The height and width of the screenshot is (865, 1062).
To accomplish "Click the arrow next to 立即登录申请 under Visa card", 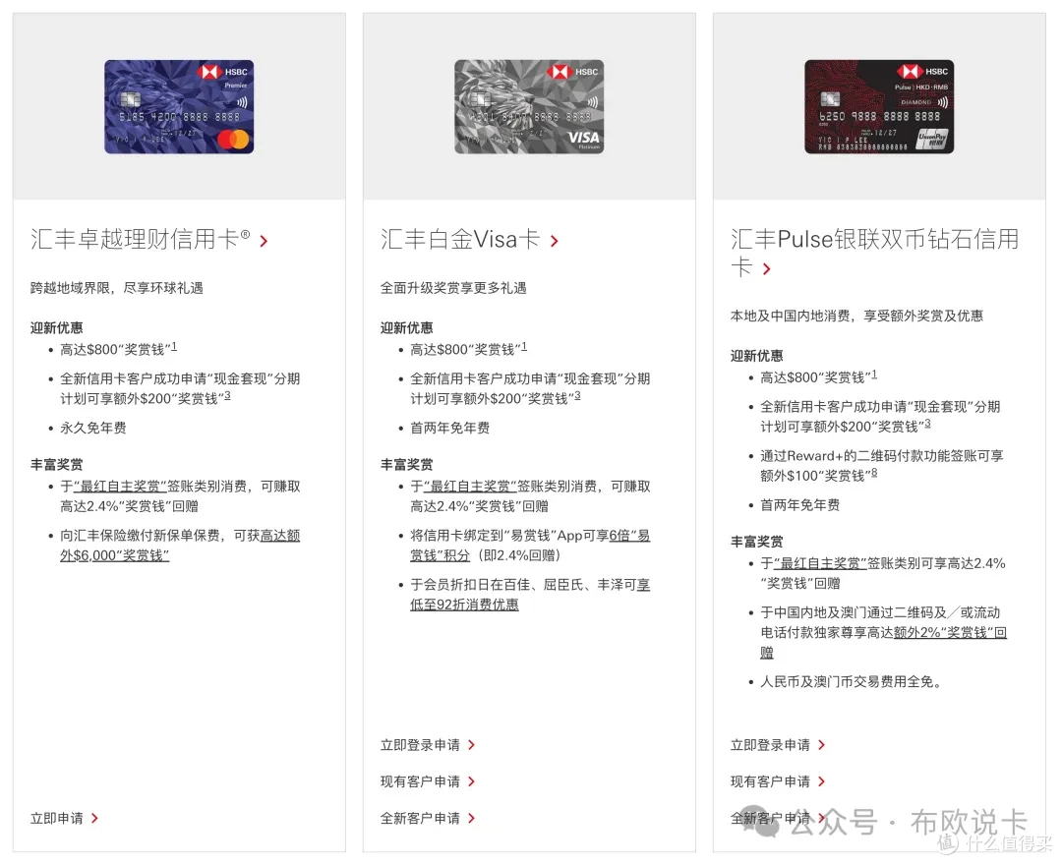I will [x=473, y=745].
